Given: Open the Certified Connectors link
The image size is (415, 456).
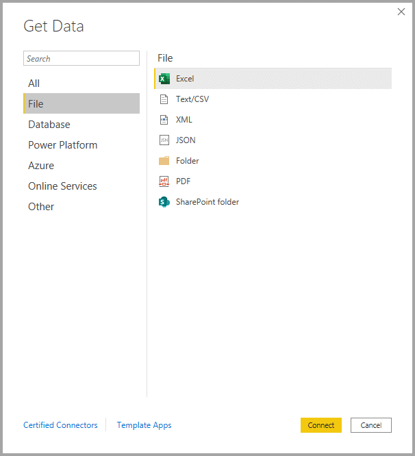Looking at the screenshot, I should [x=60, y=425].
